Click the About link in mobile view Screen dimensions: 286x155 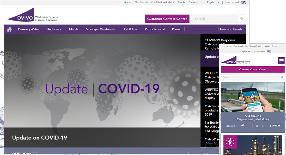coord(229,46)
